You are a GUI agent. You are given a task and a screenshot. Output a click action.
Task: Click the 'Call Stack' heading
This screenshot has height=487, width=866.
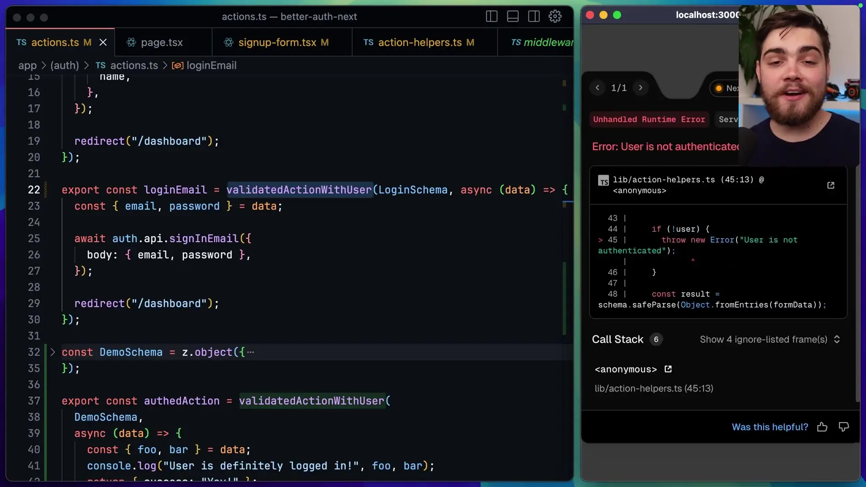(x=617, y=340)
